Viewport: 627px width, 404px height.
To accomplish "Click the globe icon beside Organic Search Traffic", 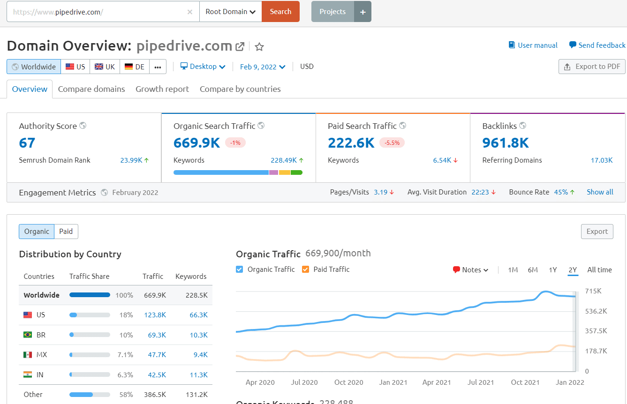I will (261, 126).
